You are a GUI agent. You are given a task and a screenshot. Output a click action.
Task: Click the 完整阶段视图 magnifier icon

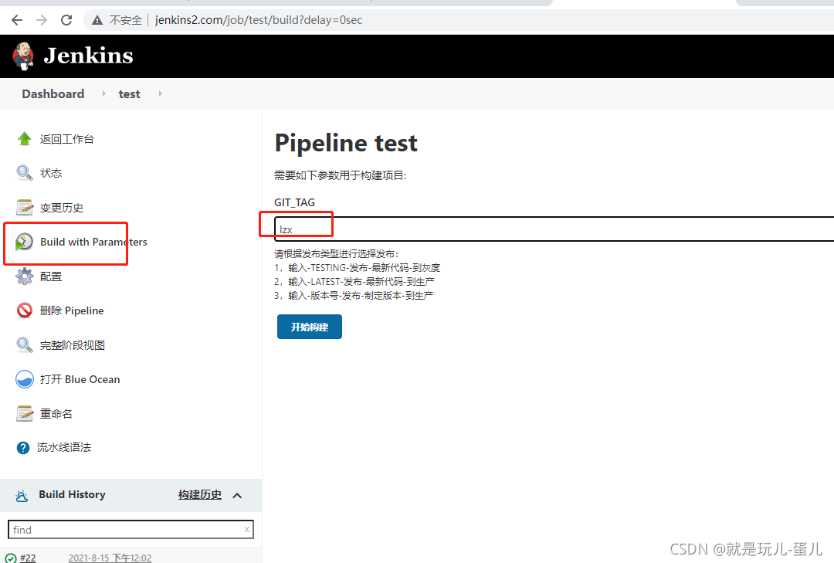25,344
